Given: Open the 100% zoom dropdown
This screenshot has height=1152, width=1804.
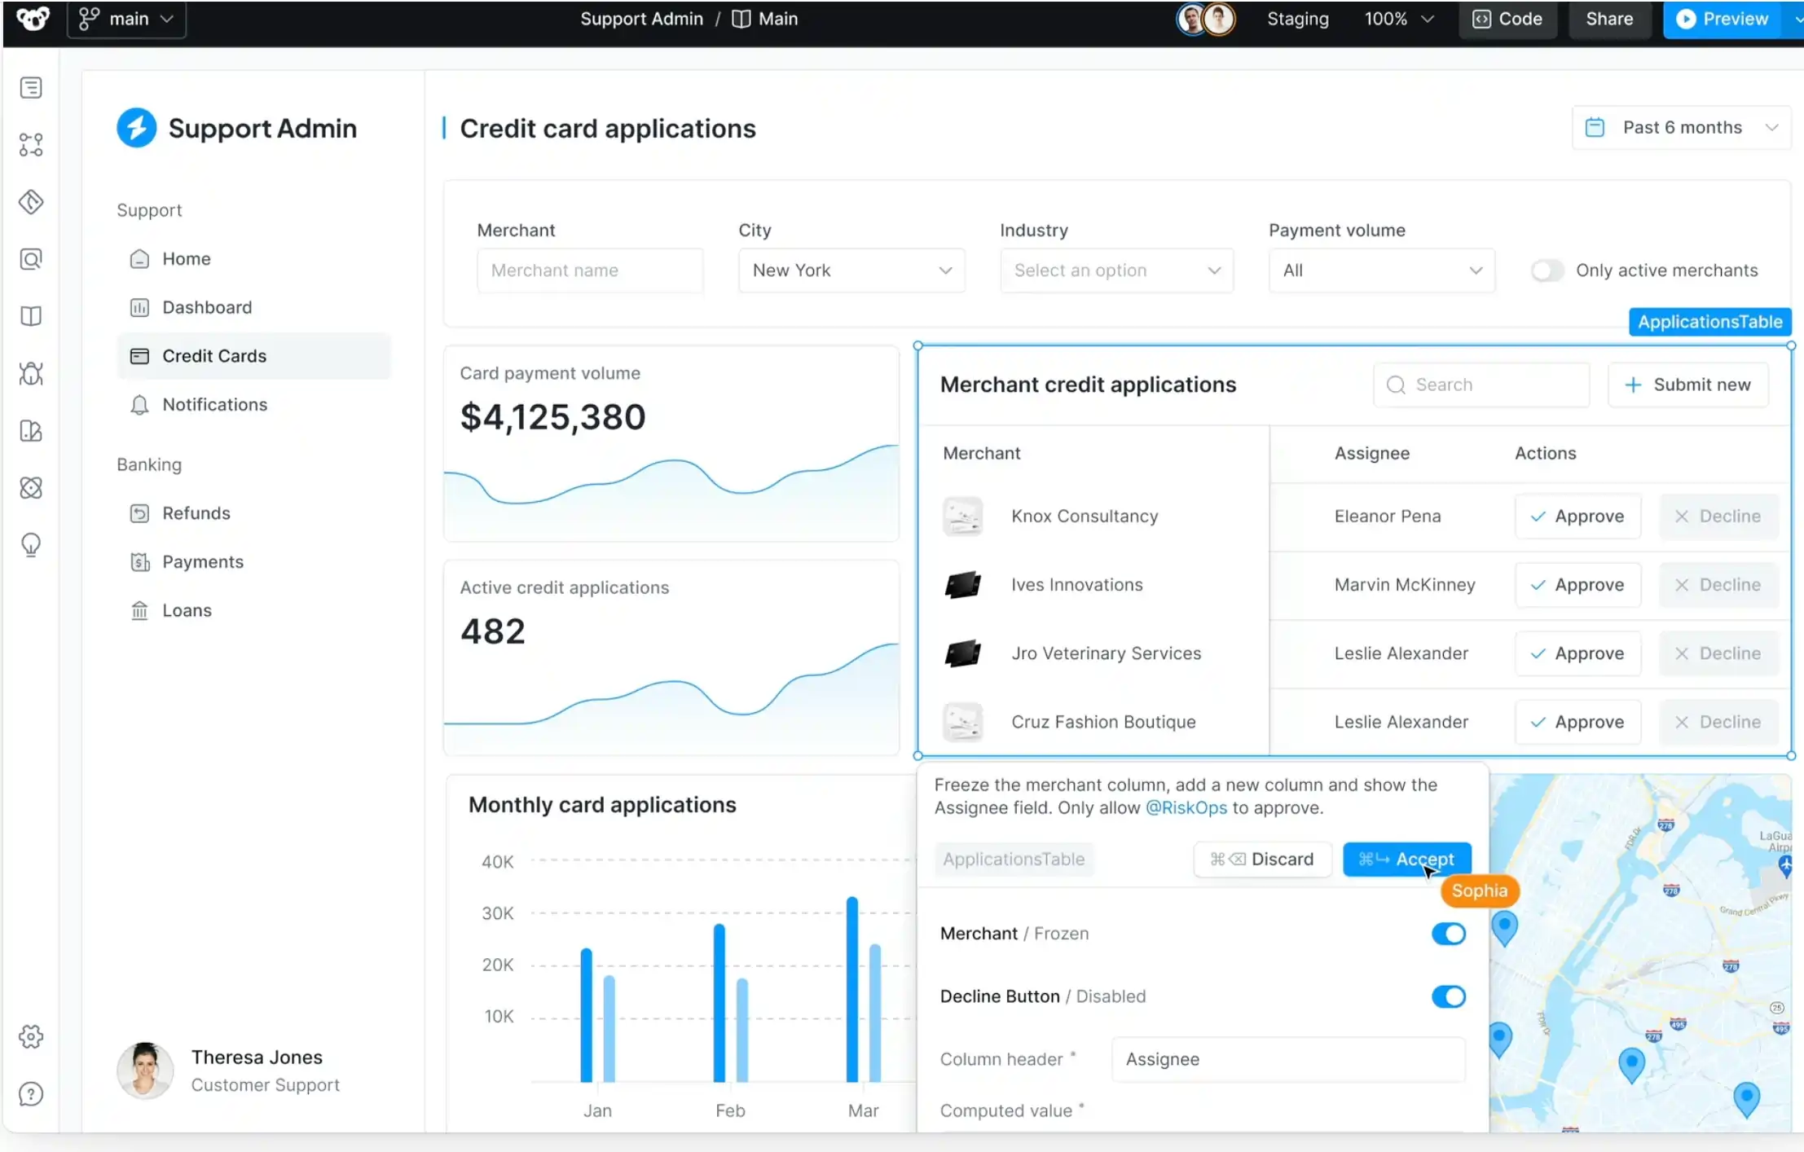Looking at the screenshot, I should point(1399,19).
